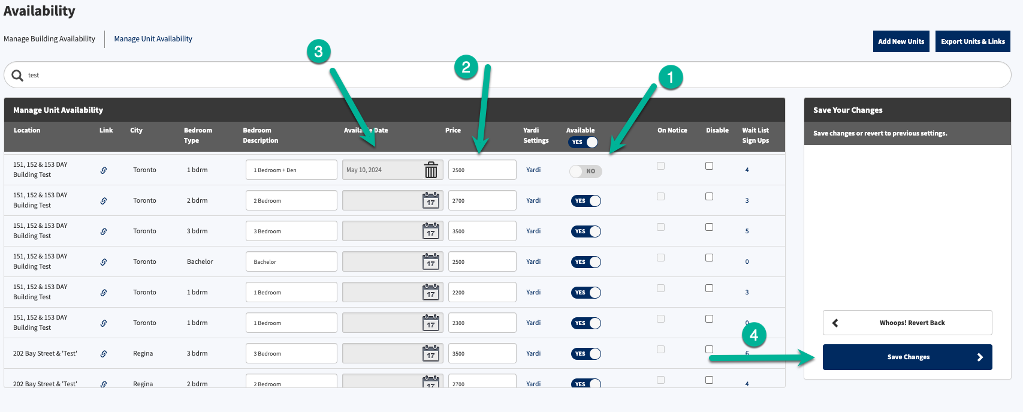Edit the 1 Bedroom + Den description field
This screenshot has width=1023, height=412.
[291, 170]
